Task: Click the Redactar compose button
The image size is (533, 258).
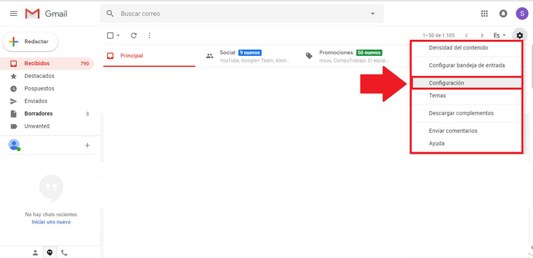Action: [x=30, y=42]
